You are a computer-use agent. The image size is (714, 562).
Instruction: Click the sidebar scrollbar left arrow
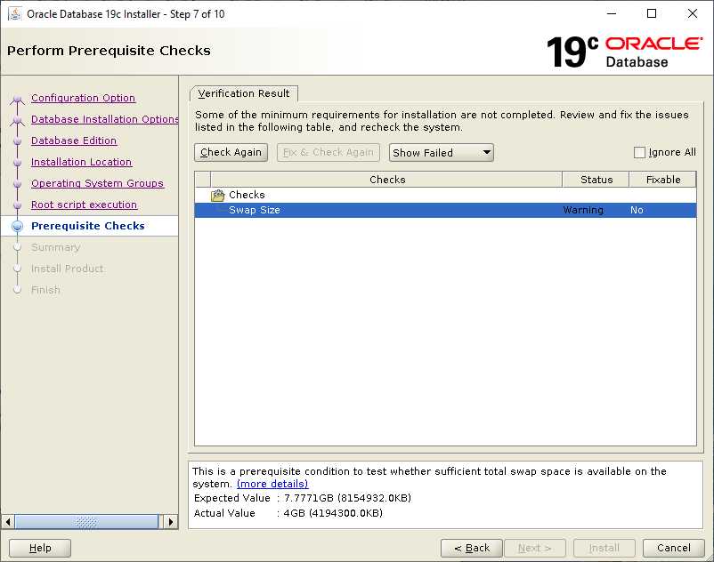click(x=8, y=521)
